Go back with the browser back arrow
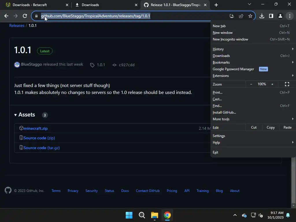Screen dimensions: 296x222 click(6, 16)
